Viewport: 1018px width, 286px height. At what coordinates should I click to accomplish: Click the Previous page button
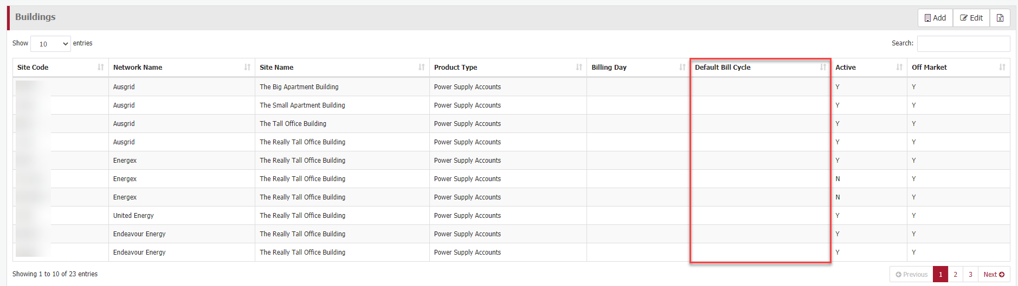(912, 274)
